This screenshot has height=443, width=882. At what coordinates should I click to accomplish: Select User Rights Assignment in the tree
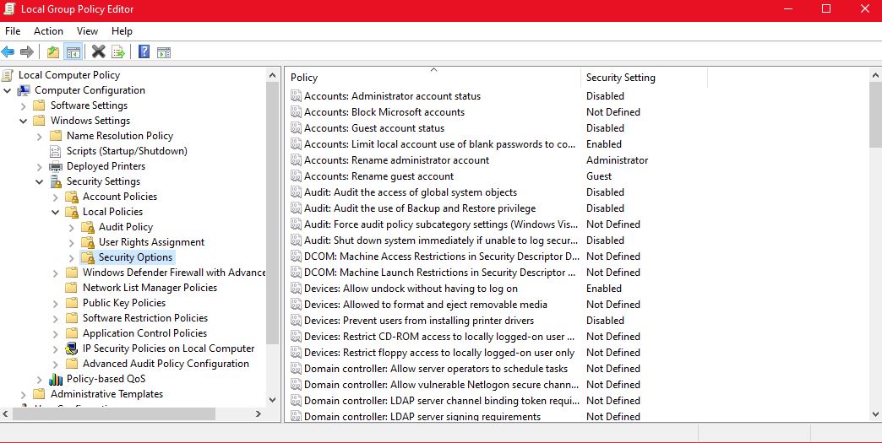[x=151, y=242]
